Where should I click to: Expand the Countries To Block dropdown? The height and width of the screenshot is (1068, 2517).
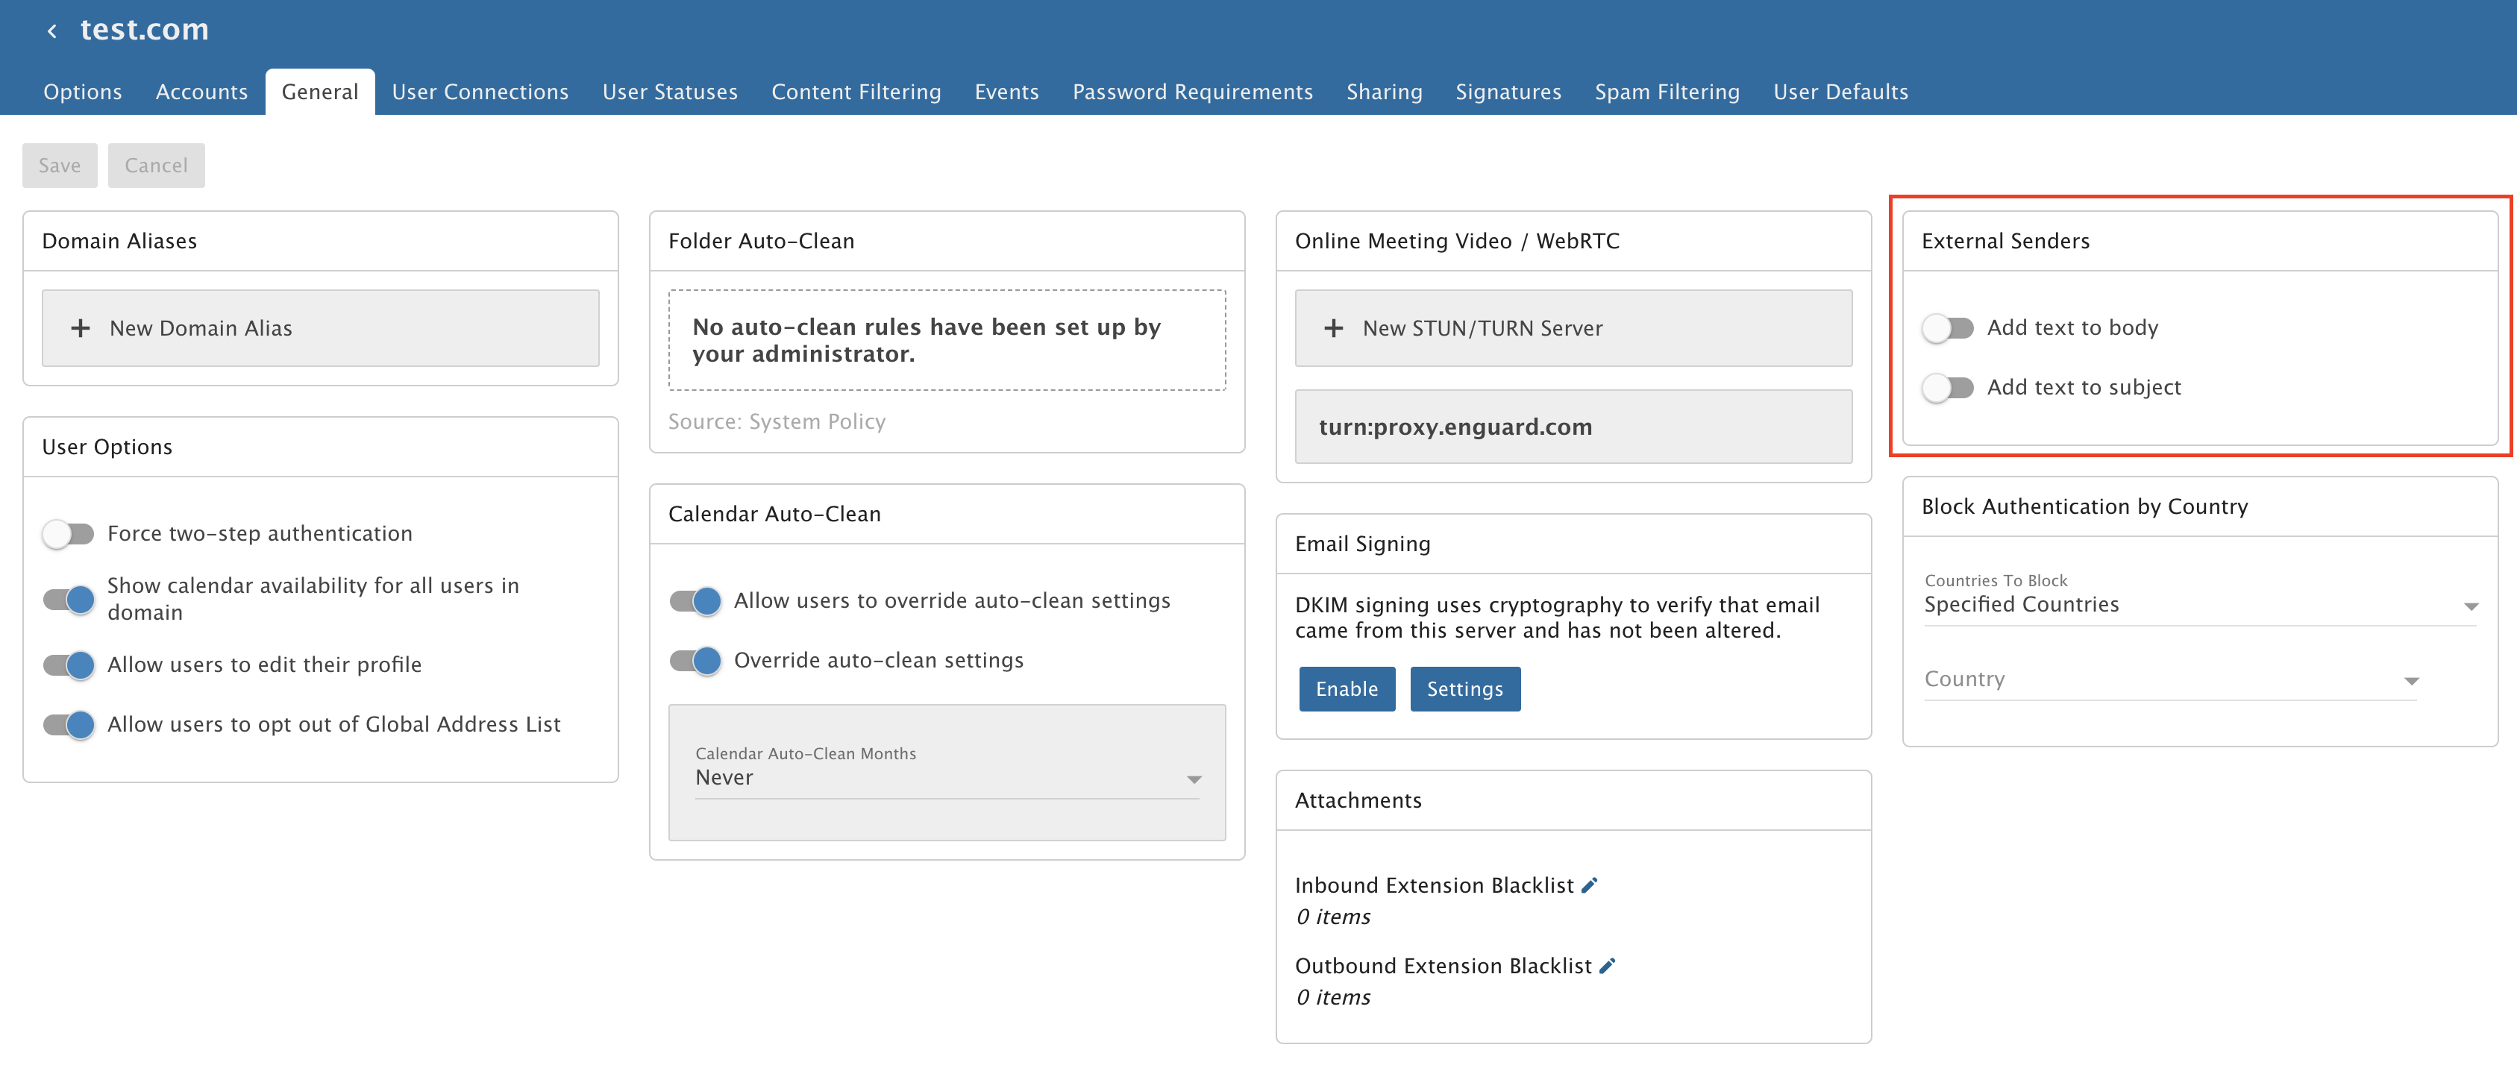tap(2199, 605)
